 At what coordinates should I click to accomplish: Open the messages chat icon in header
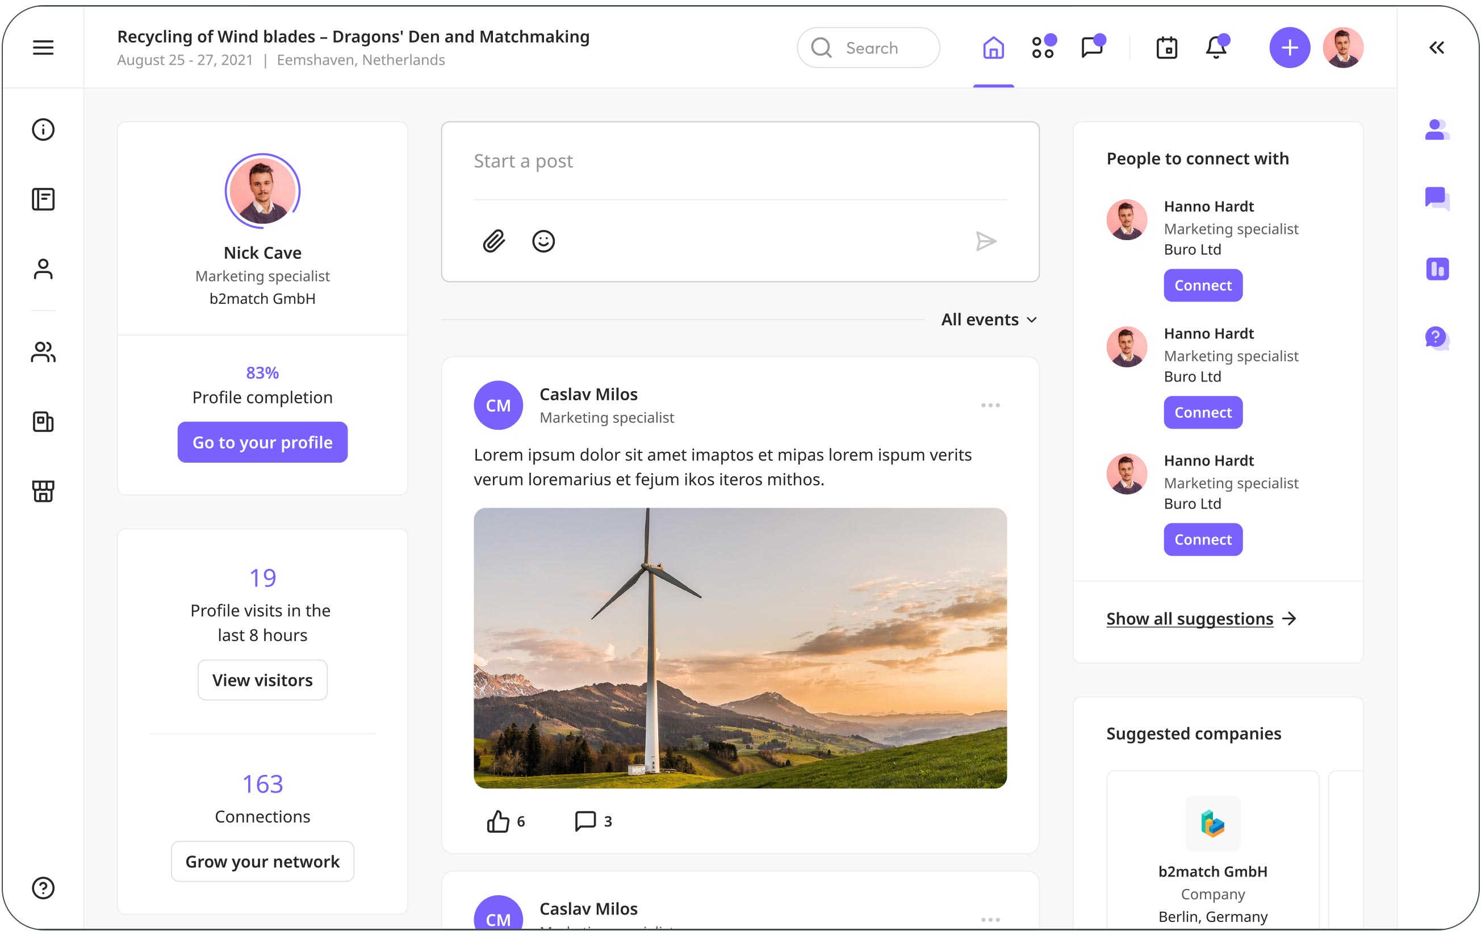tap(1093, 47)
